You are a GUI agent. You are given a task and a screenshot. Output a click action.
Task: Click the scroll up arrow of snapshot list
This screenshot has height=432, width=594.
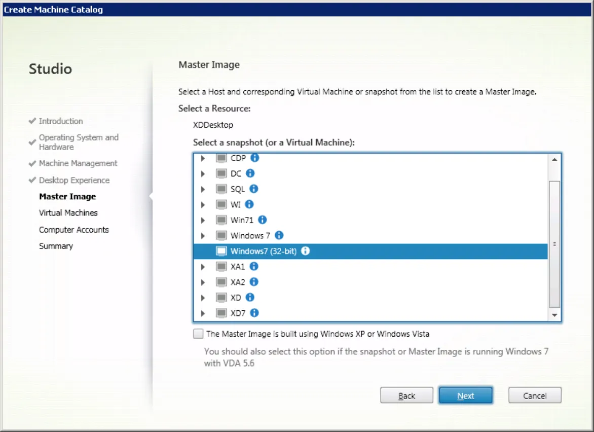tap(554, 160)
